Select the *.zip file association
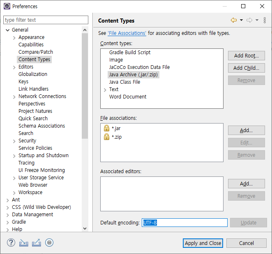Image resolution: width=272 pixels, height=254 pixels. click(117, 137)
